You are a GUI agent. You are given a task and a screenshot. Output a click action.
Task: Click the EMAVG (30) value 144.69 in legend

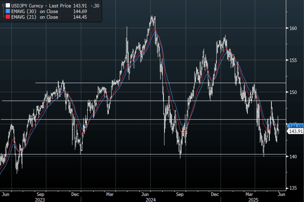(80, 12)
